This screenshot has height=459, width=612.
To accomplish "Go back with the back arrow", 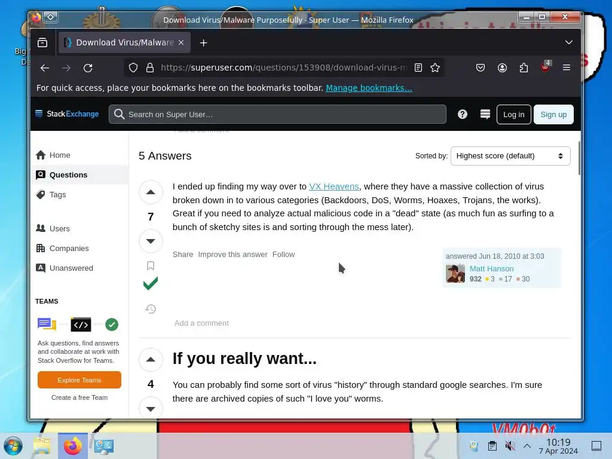I will click(x=45, y=68).
